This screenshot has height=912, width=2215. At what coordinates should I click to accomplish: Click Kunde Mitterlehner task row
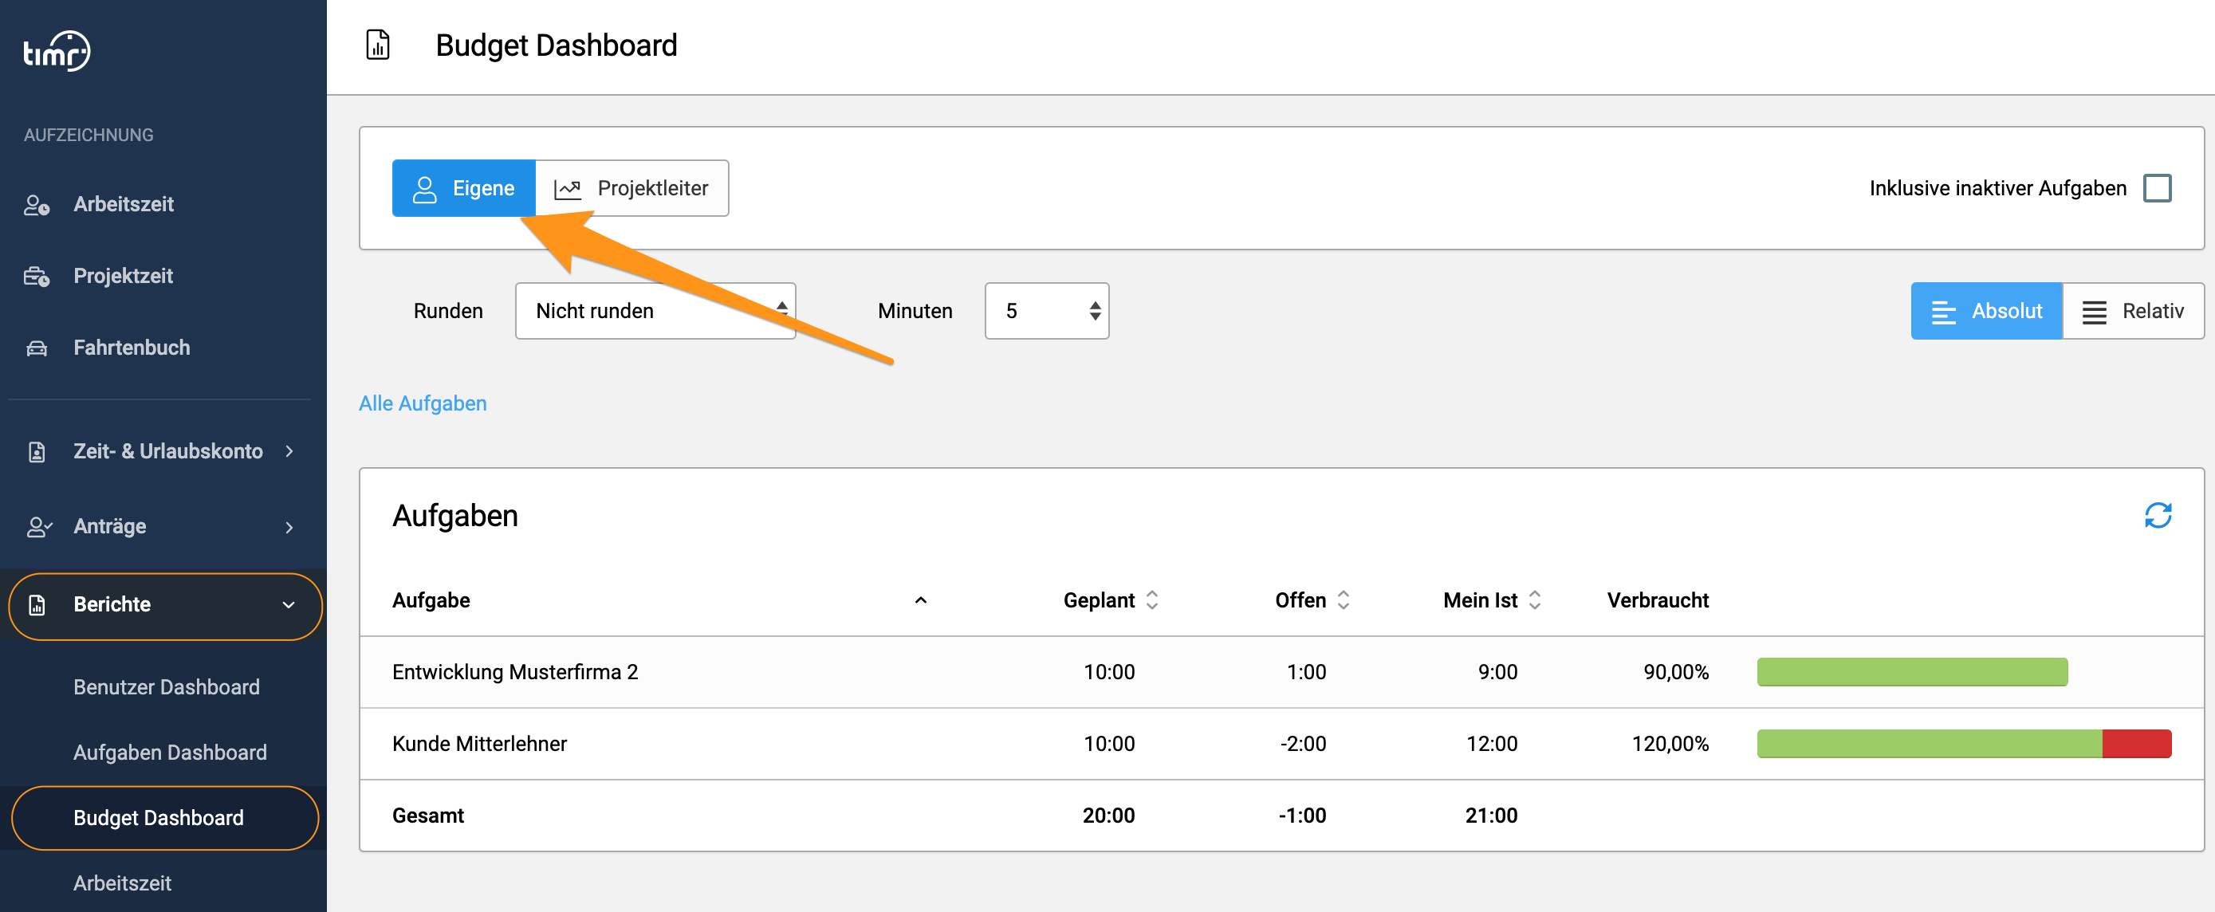[x=1281, y=744]
